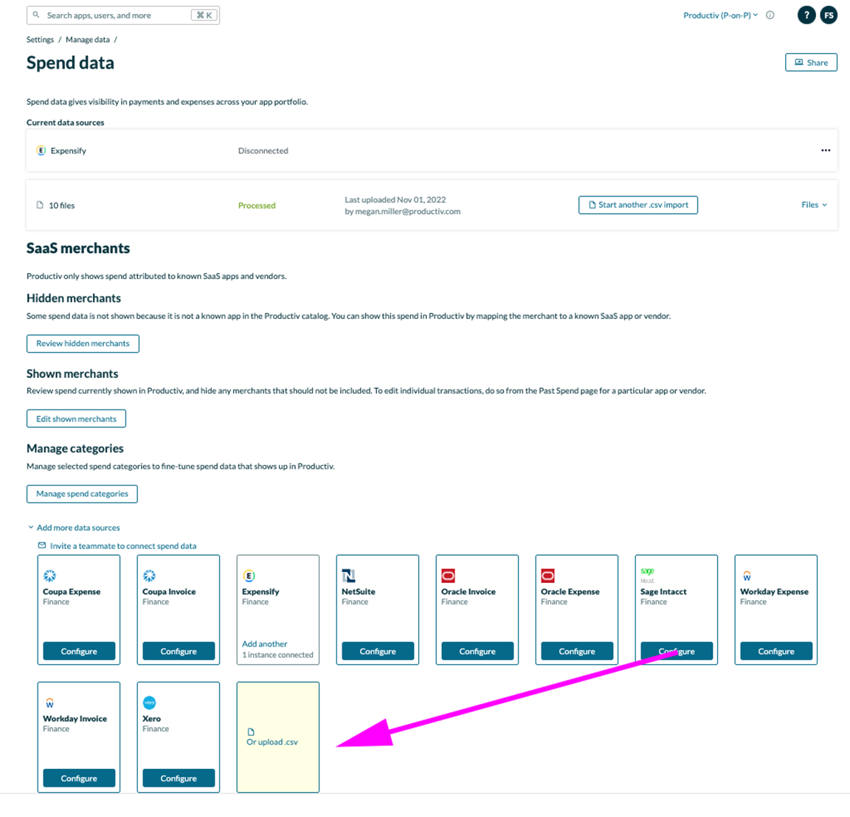Configure the Workday Invoice source
The image size is (850, 817).
[x=79, y=778]
